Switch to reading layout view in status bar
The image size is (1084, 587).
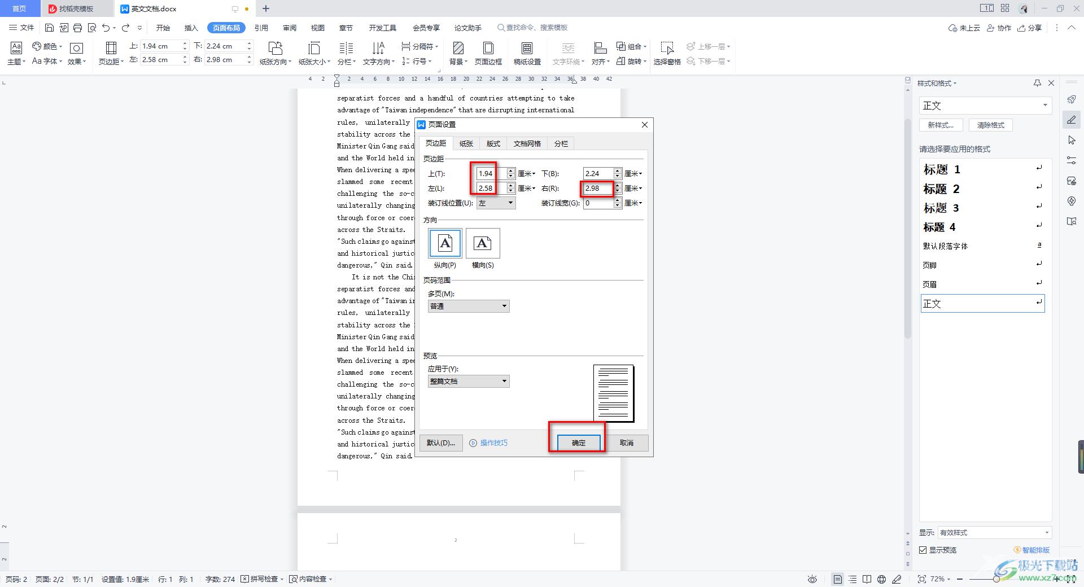867,579
